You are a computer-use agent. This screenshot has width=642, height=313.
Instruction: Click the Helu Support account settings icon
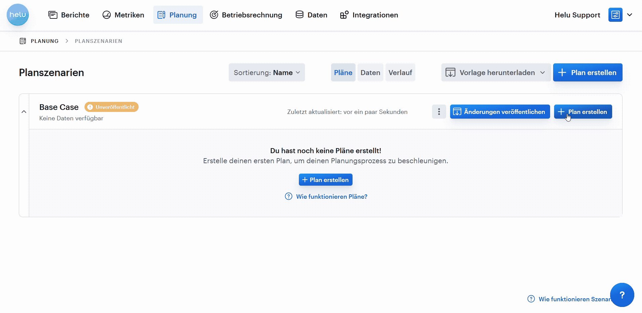click(x=615, y=15)
